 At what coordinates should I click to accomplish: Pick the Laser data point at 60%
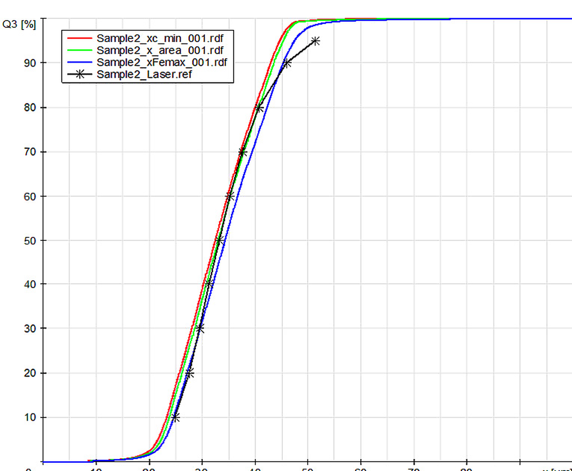(x=230, y=196)
